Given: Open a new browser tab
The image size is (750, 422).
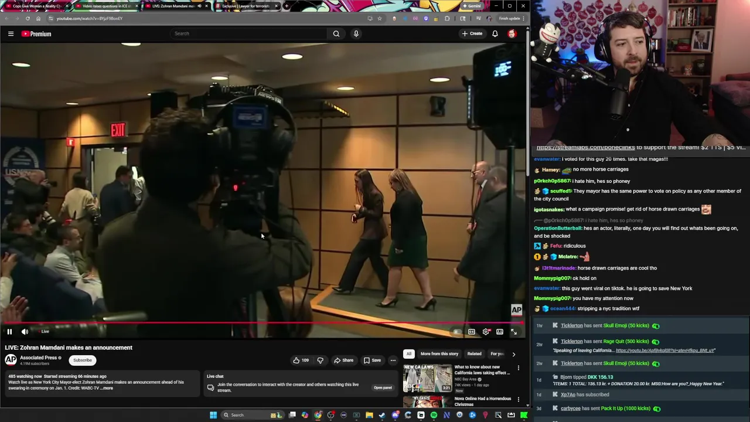Looking at the screenshot, I should coord(287,6).
